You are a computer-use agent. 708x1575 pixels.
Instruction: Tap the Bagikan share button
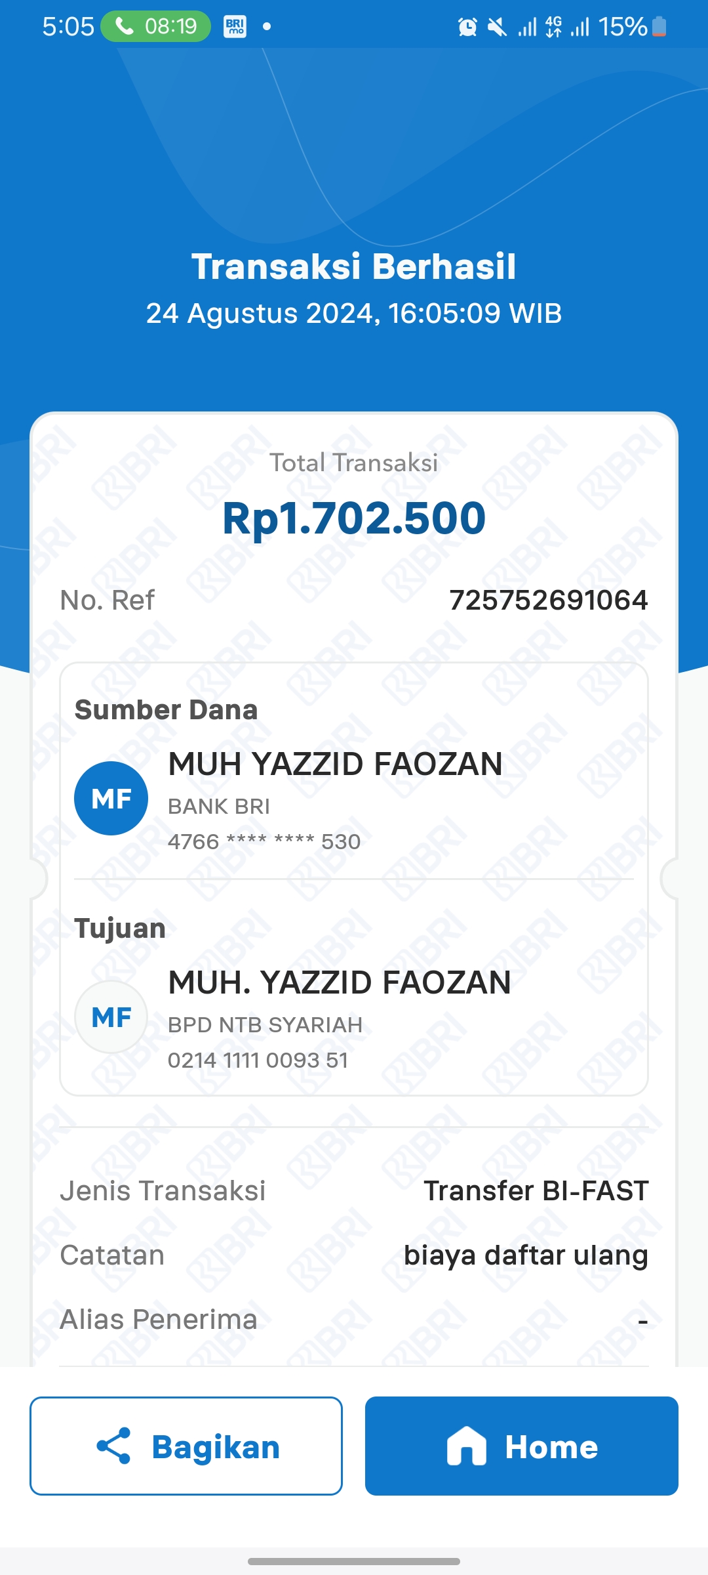186,1446
